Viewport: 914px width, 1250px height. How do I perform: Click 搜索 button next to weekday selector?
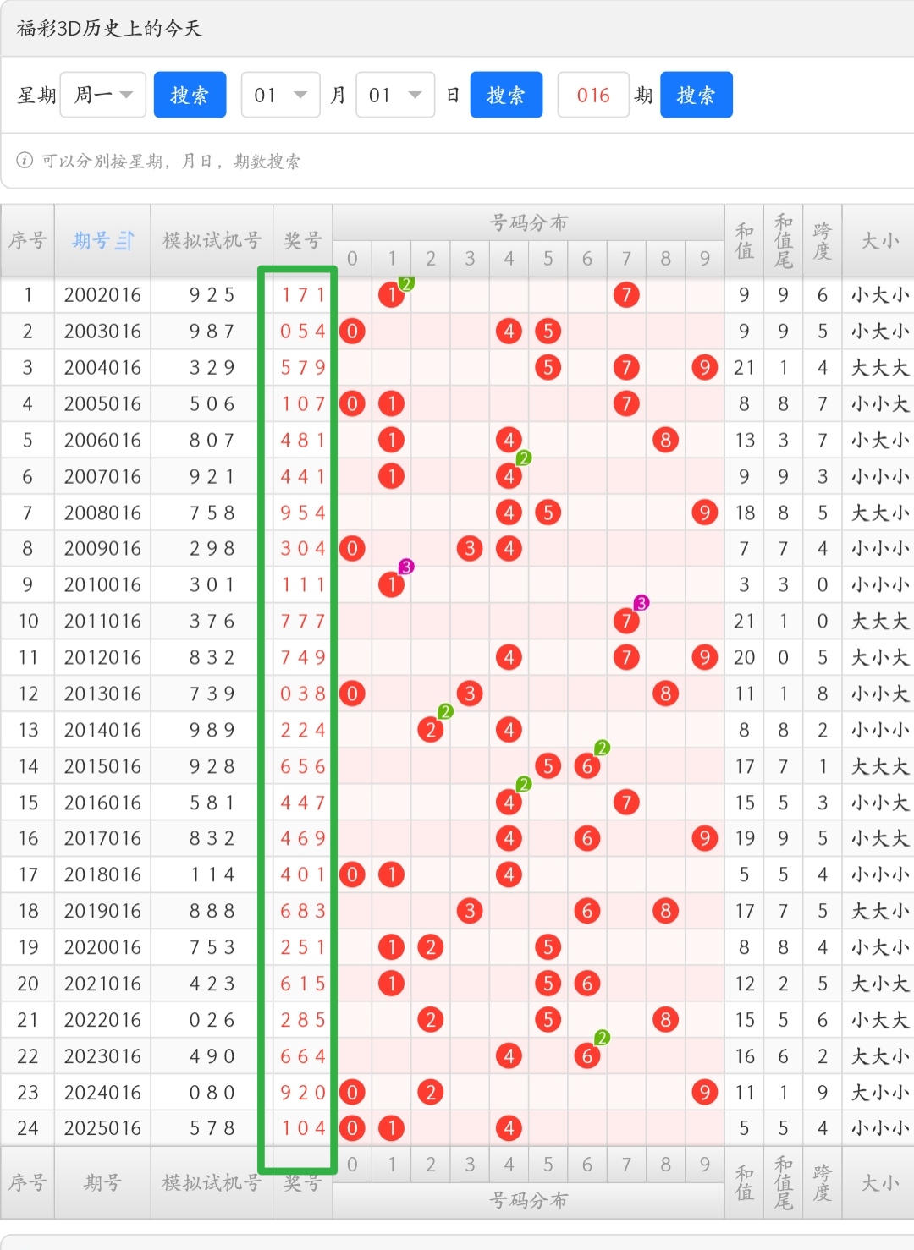tap(190, 95)
